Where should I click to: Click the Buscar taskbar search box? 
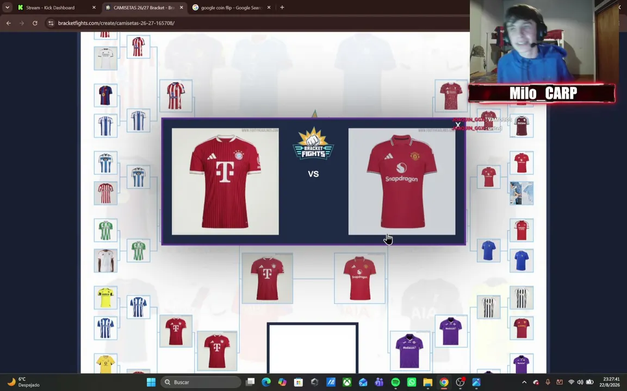click(201, 382)
